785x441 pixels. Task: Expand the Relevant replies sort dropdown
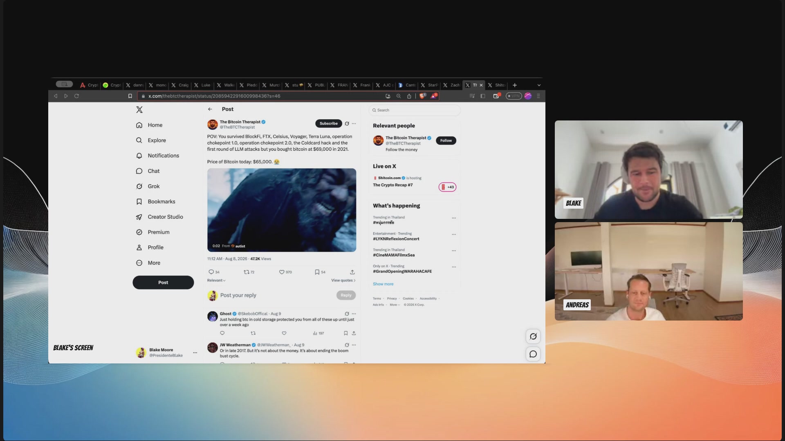216,281
